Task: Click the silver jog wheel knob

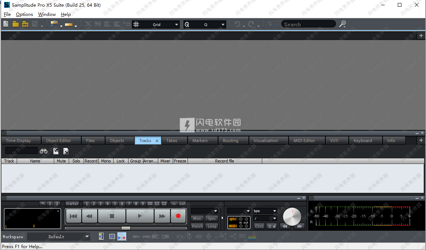Action: coord(292,217)
